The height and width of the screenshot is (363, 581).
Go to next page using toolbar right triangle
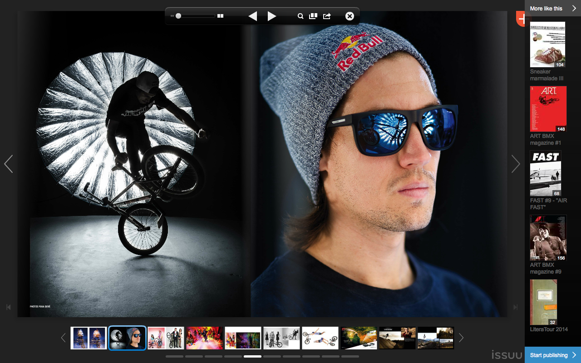click(272, 16)
